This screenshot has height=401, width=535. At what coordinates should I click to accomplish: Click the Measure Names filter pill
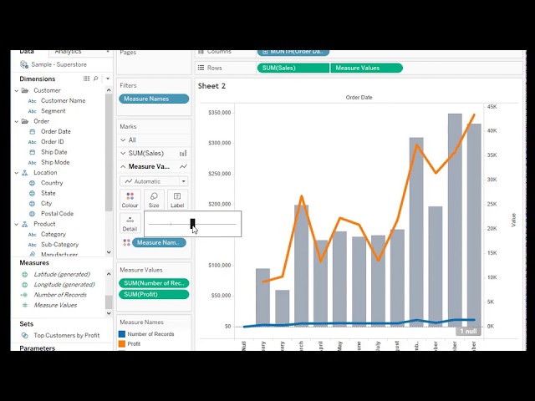[x=154, y=99]
